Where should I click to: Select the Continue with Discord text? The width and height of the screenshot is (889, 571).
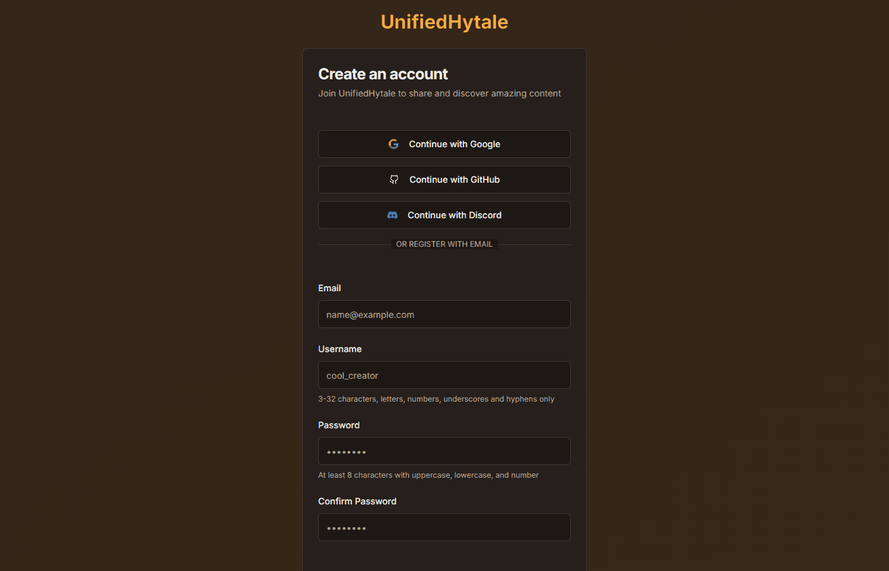coord(455,215)
